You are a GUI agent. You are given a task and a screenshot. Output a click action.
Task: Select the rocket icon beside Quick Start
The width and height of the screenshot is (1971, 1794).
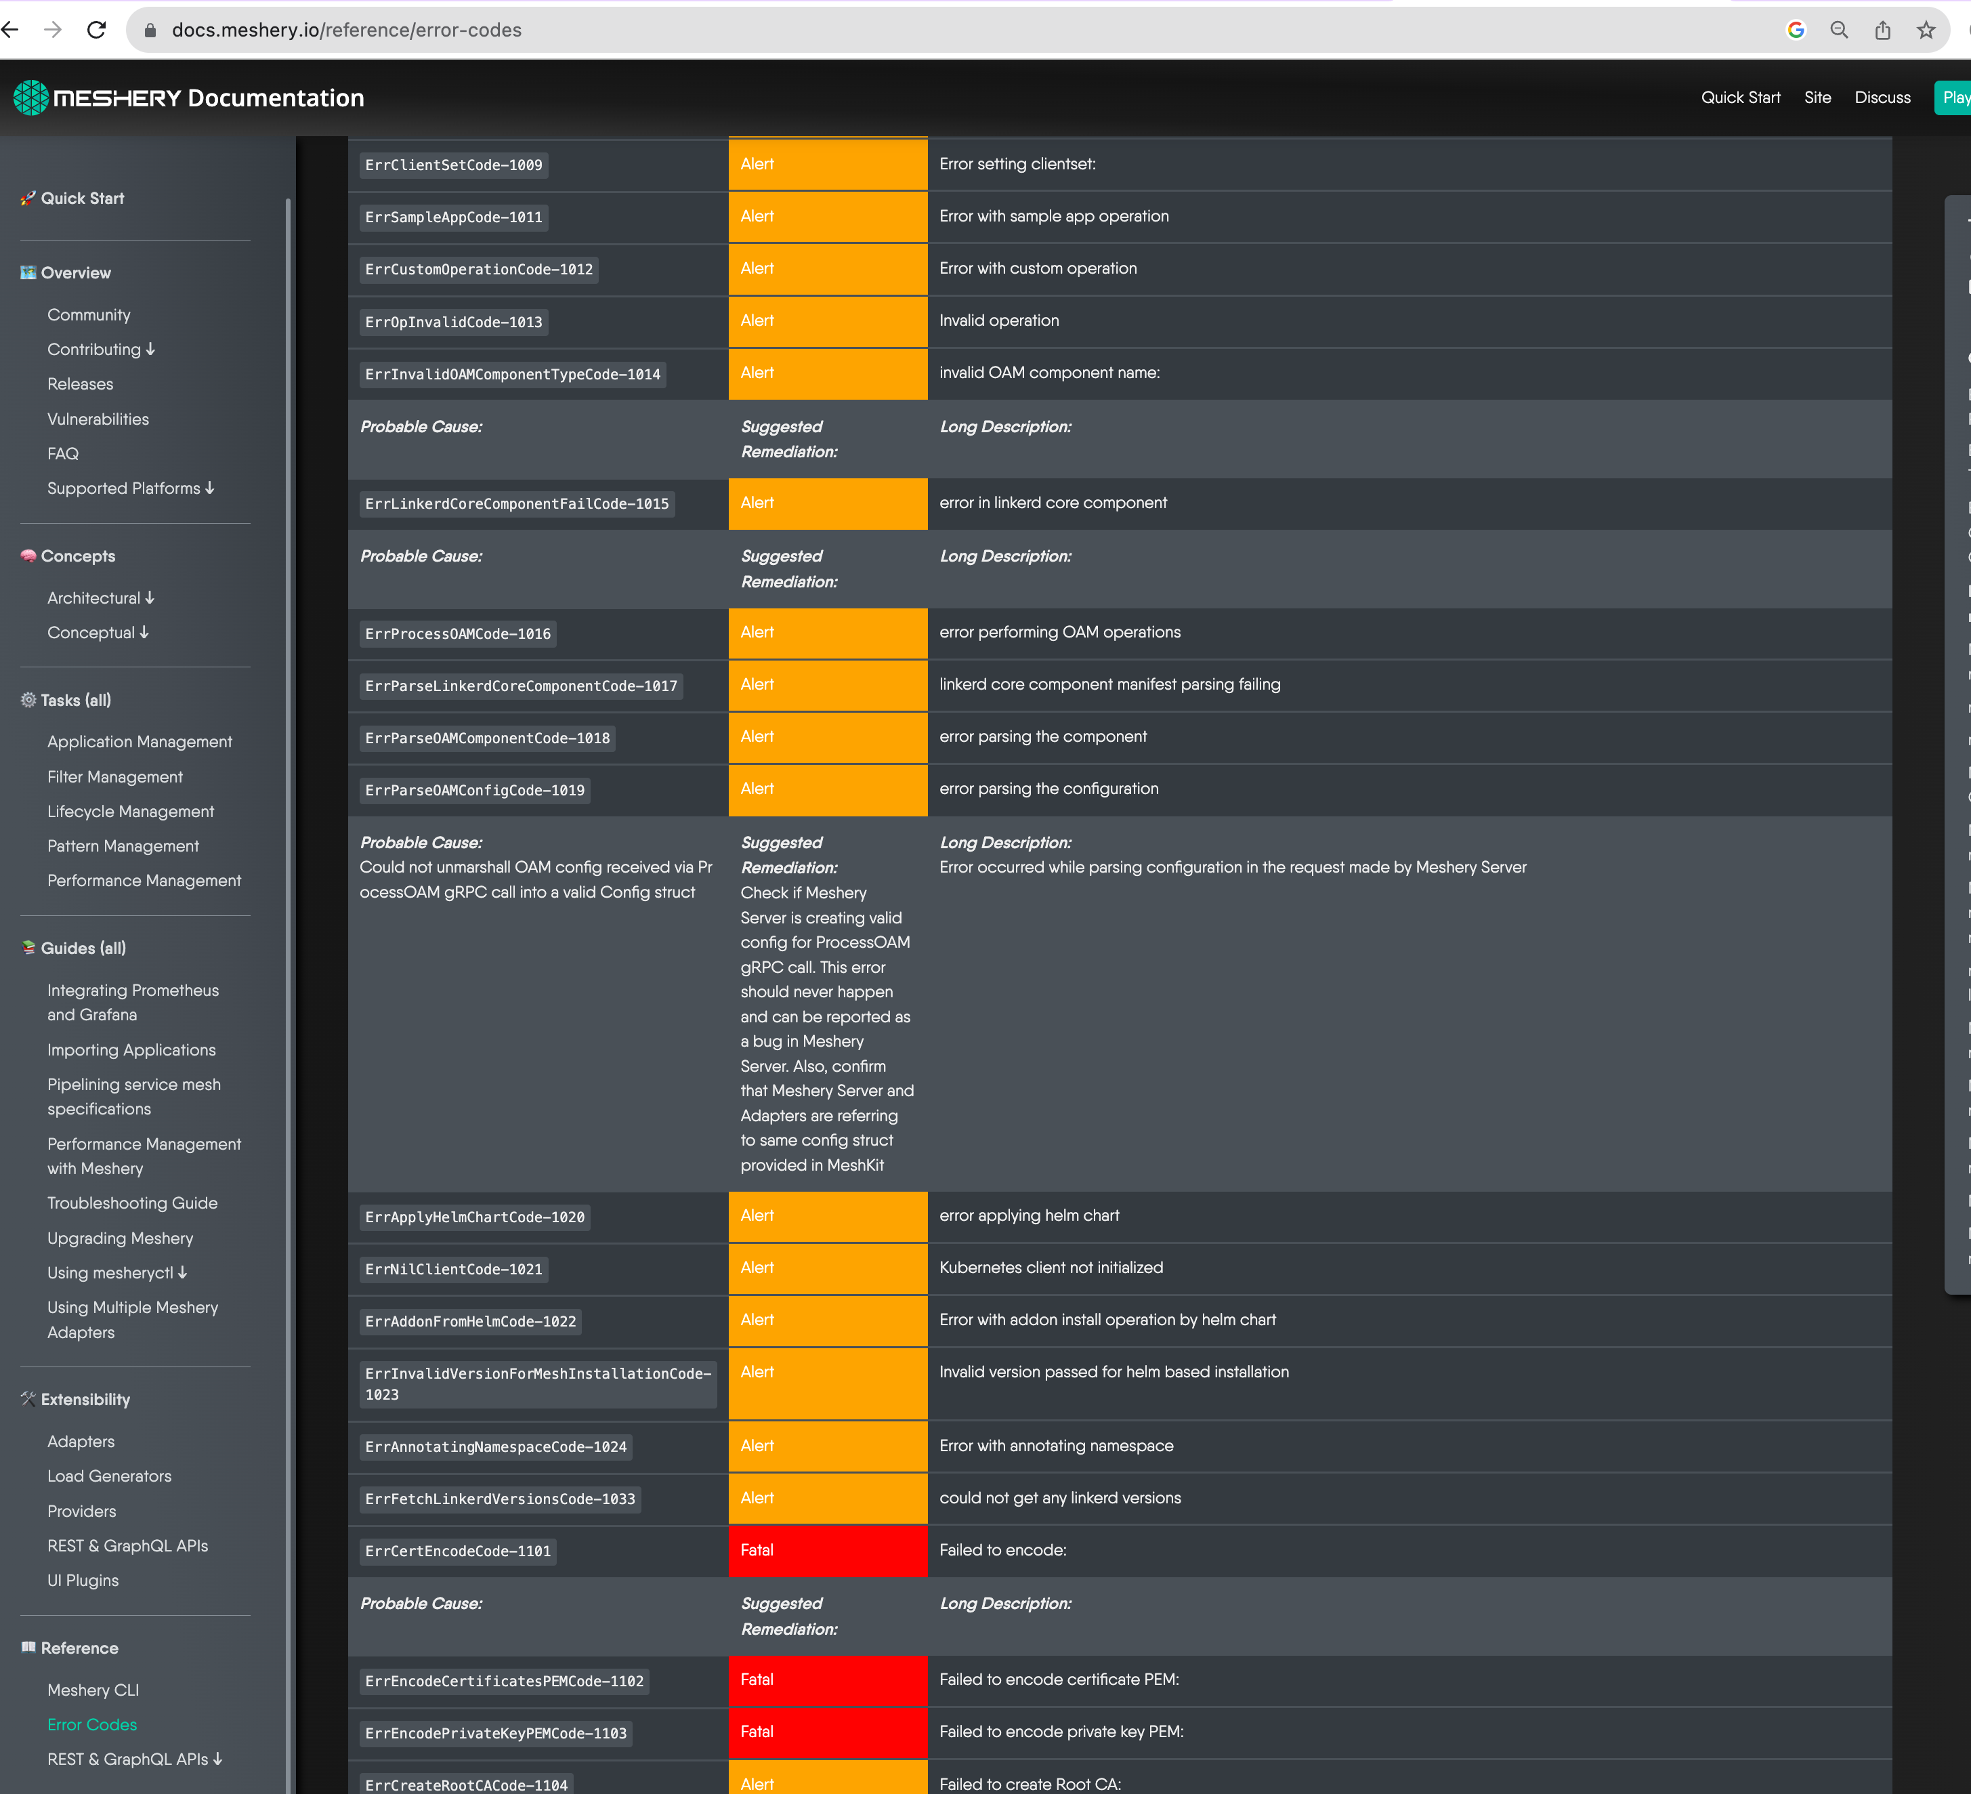click(27, 198)
